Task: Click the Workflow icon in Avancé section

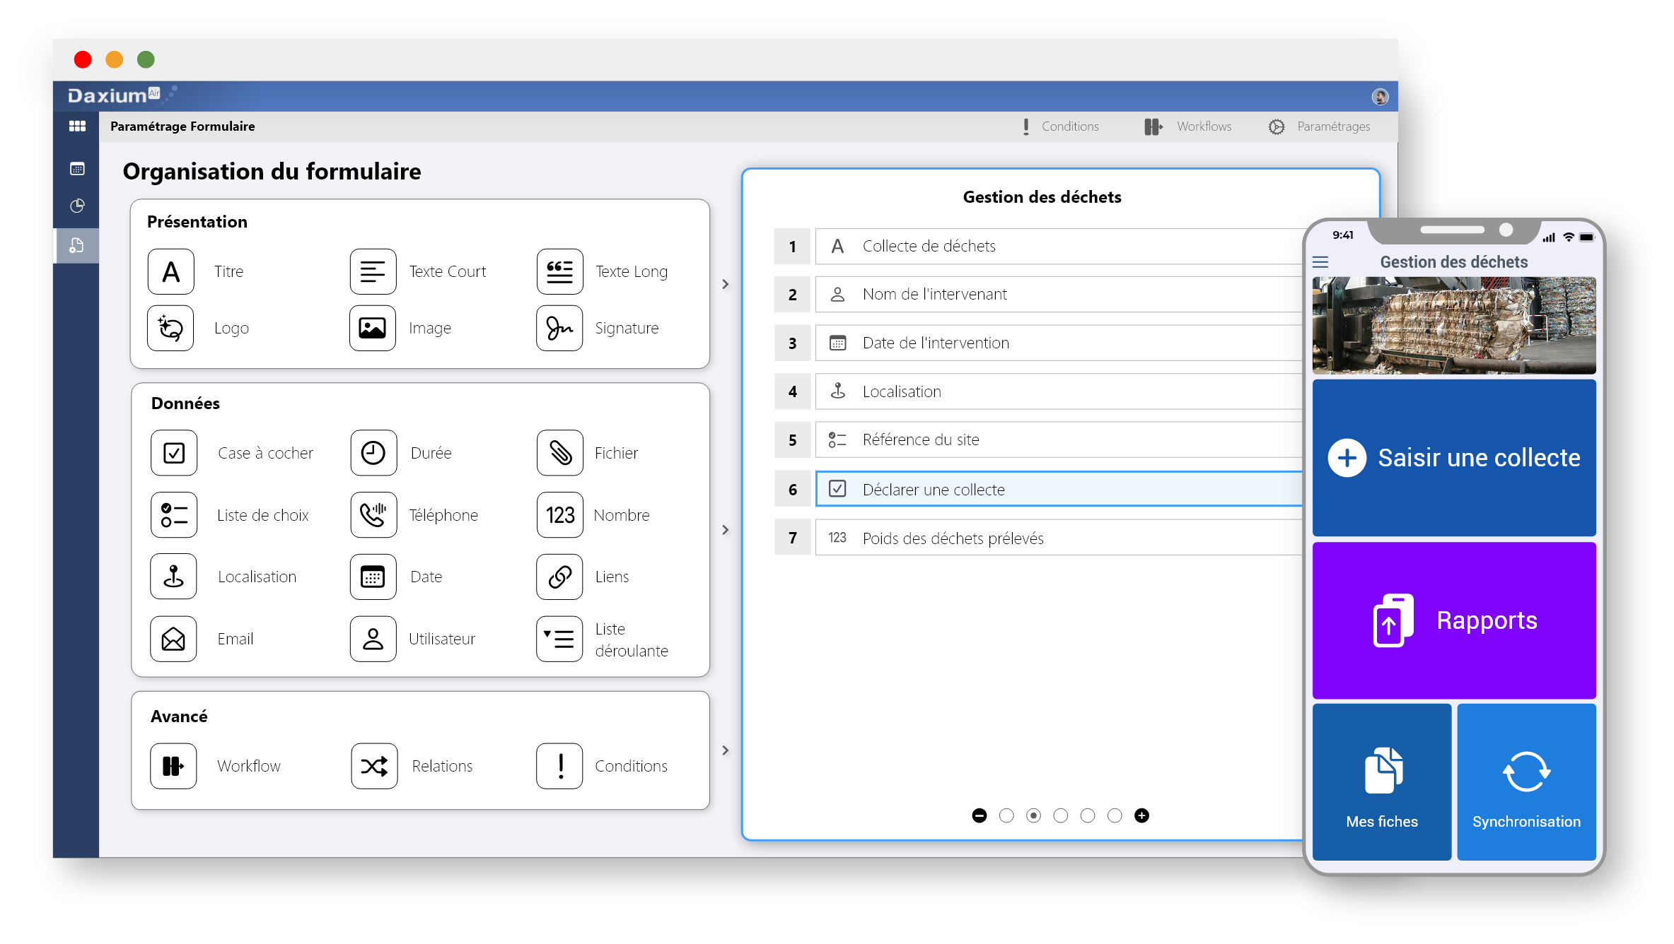Action: click(x=173, y=764)
